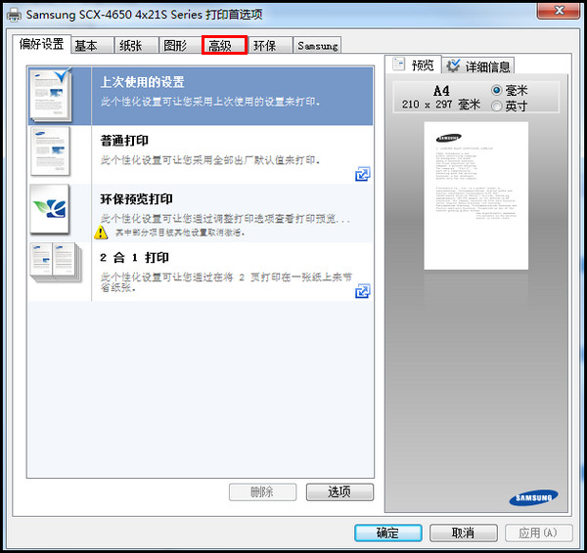Click the 详细信息 gear check icon
Image resolution: width=587 pixels, height=553 pixels.
pos(453,65)
